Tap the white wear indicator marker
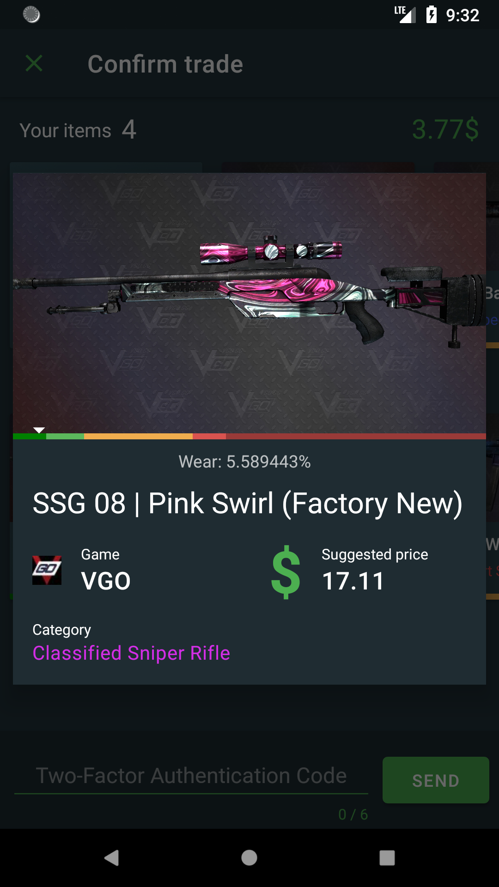The image size is (499, 887). click(39, 430)
